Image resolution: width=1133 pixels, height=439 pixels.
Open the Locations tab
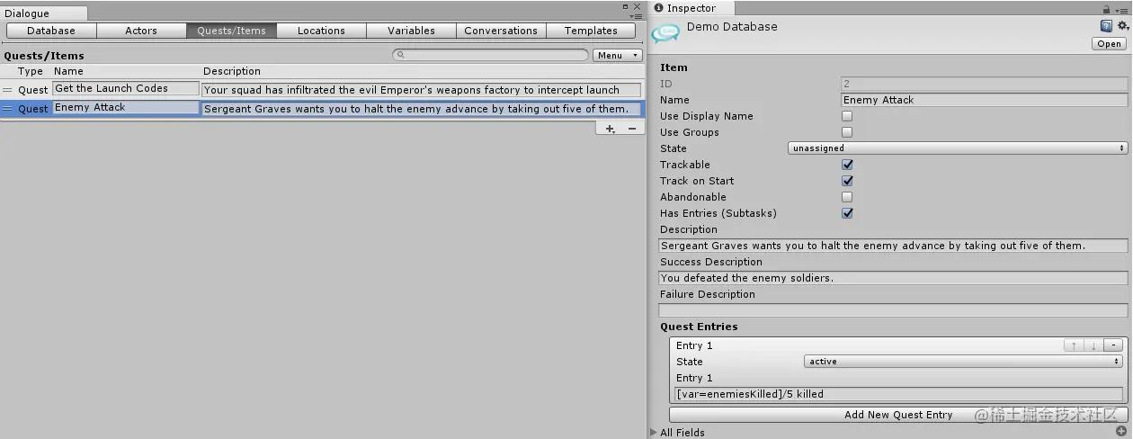point(321,31)
